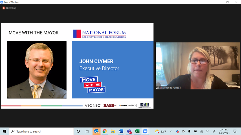This screenshot has width=241, height=135.
Task: Open the Windows Start menu
Action: coord(5,131)
